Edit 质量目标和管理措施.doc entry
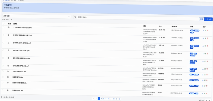Viewport: 213px width, 101px height. coord(204,86)
